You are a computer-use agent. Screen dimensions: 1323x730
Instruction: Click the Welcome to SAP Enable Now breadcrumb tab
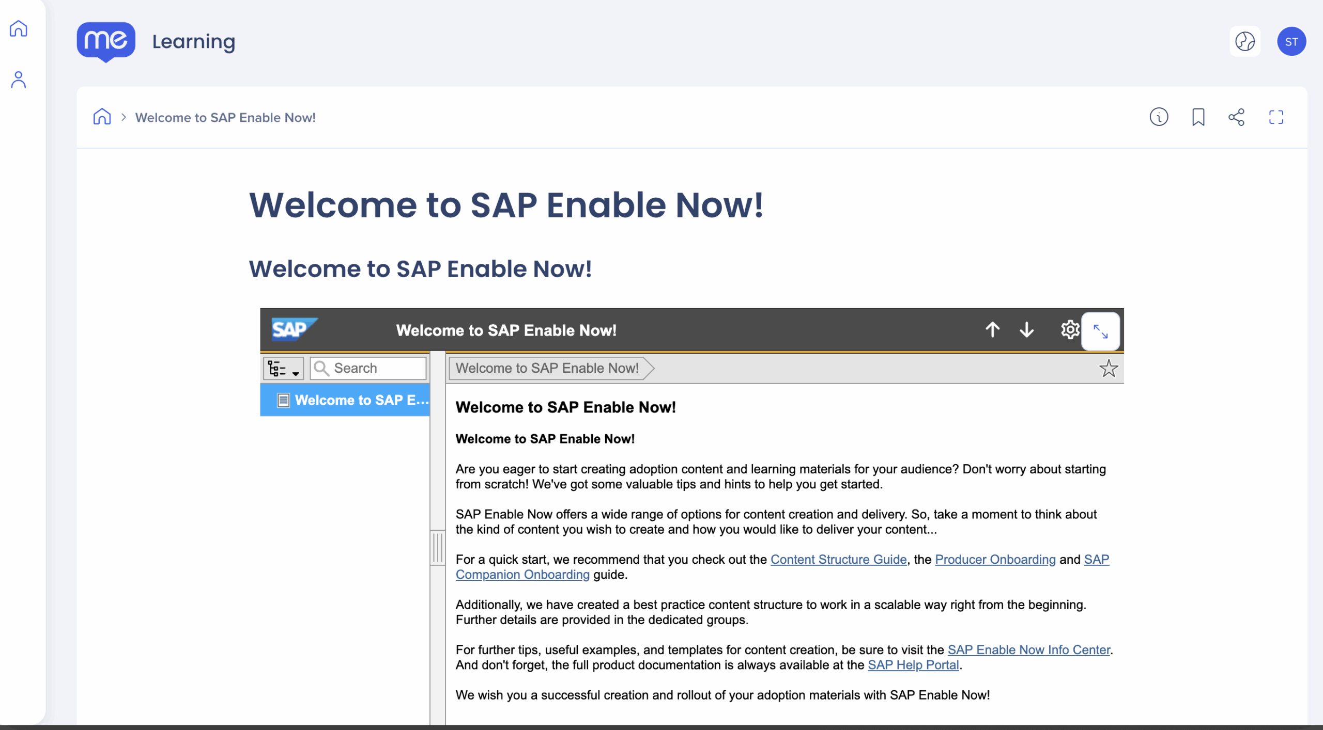pyautogui.click(x=548, y=368)
